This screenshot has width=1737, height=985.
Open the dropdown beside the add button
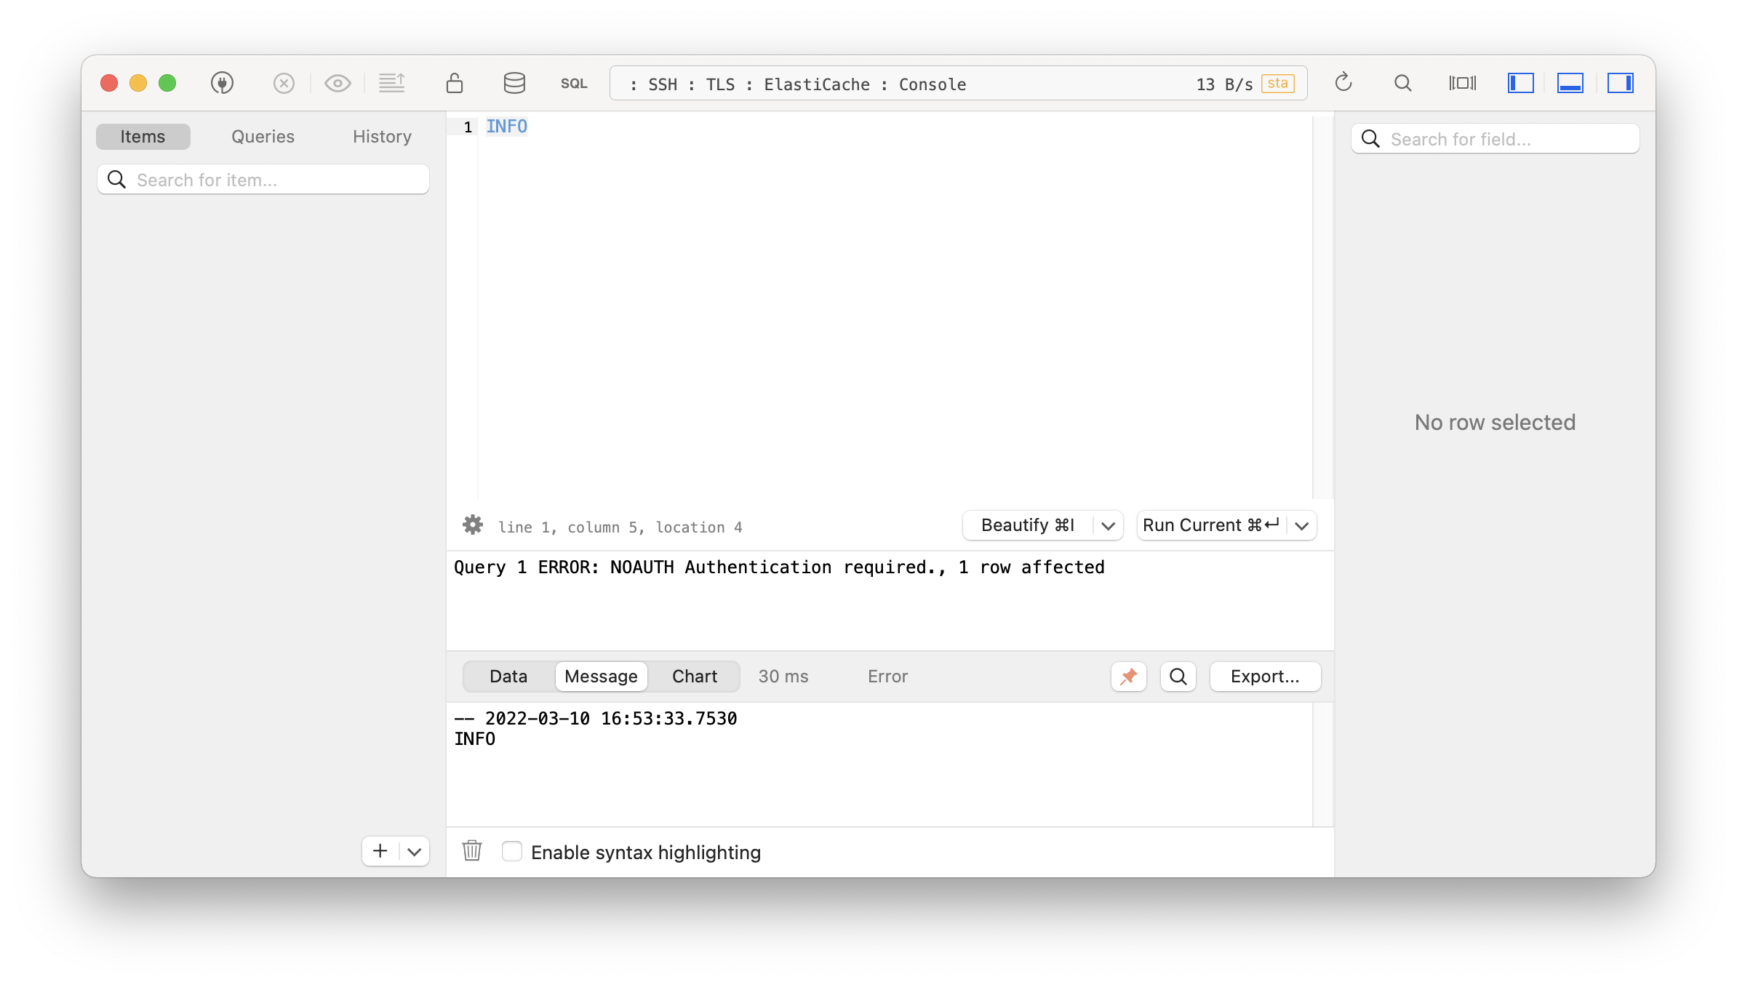[414, 851]
